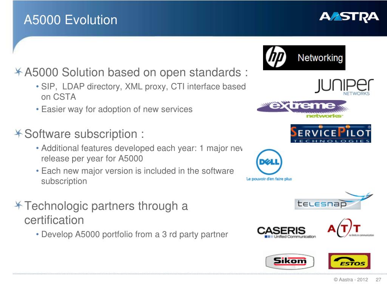Screen dimensions: 387x290
Task: Click the ATT logo
Action: (x=350, y=228)
